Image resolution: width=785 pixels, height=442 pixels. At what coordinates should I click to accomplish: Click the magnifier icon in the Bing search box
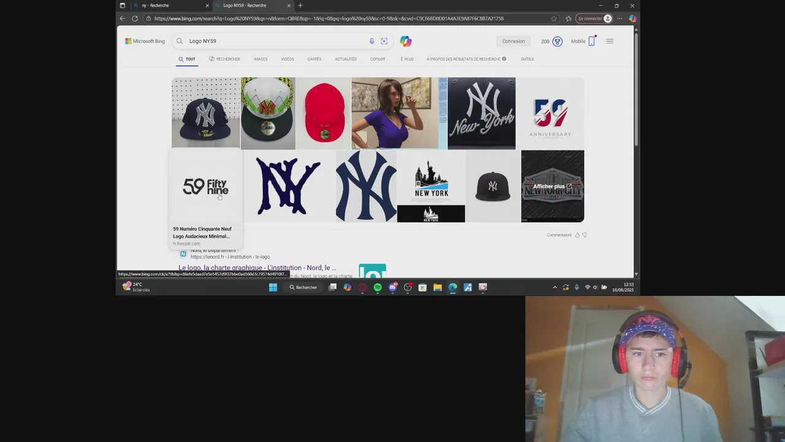coord(180,41)
